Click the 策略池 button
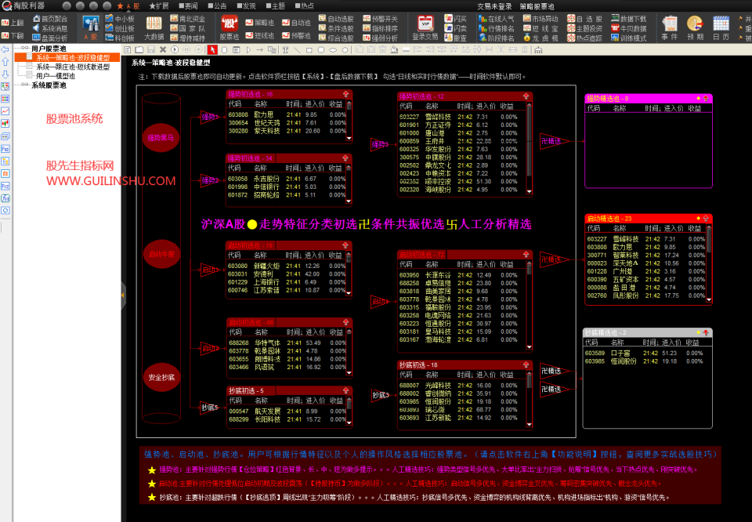 click(x=259, y=23)
